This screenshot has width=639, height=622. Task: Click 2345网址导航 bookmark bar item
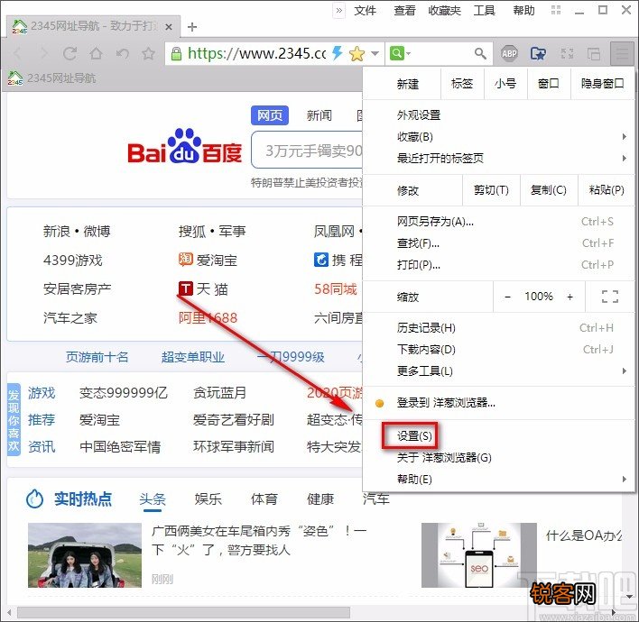click(51, 78)
